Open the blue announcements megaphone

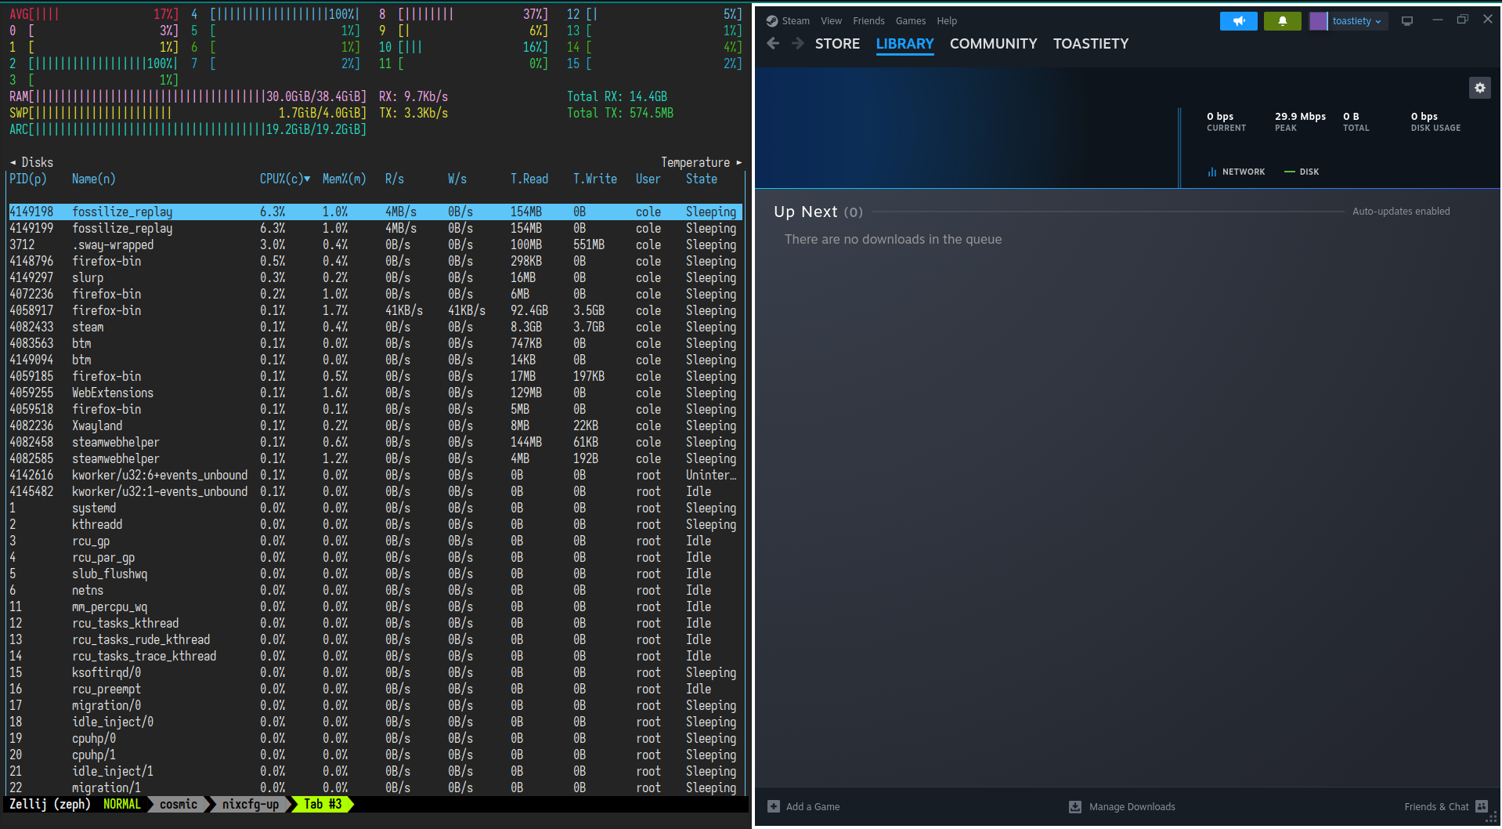point(1238,21)
